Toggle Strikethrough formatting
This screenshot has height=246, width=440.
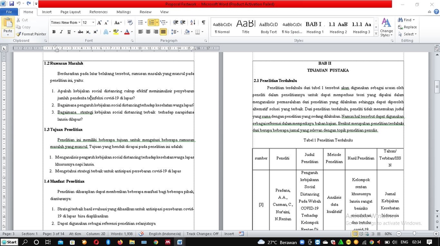(80, 32)
